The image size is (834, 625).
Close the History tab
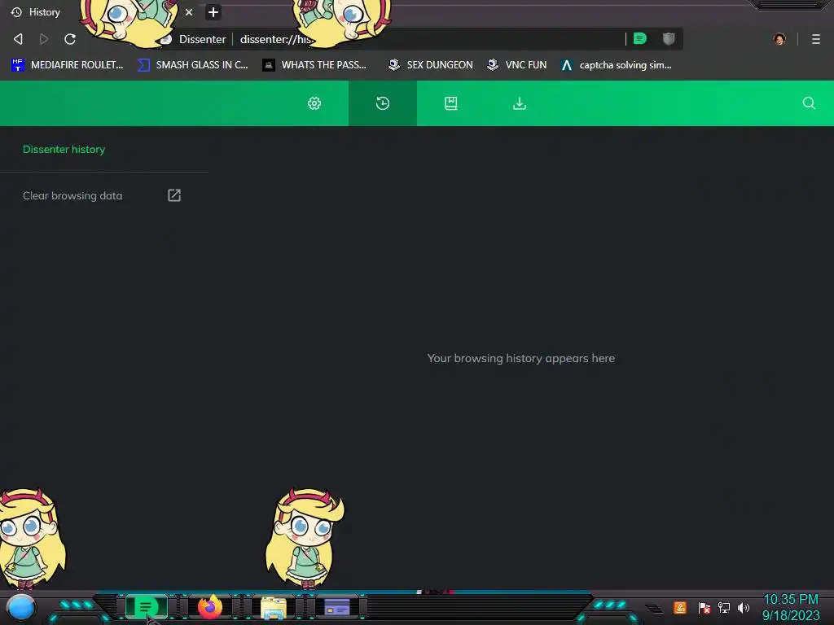[x=189, y=11]
